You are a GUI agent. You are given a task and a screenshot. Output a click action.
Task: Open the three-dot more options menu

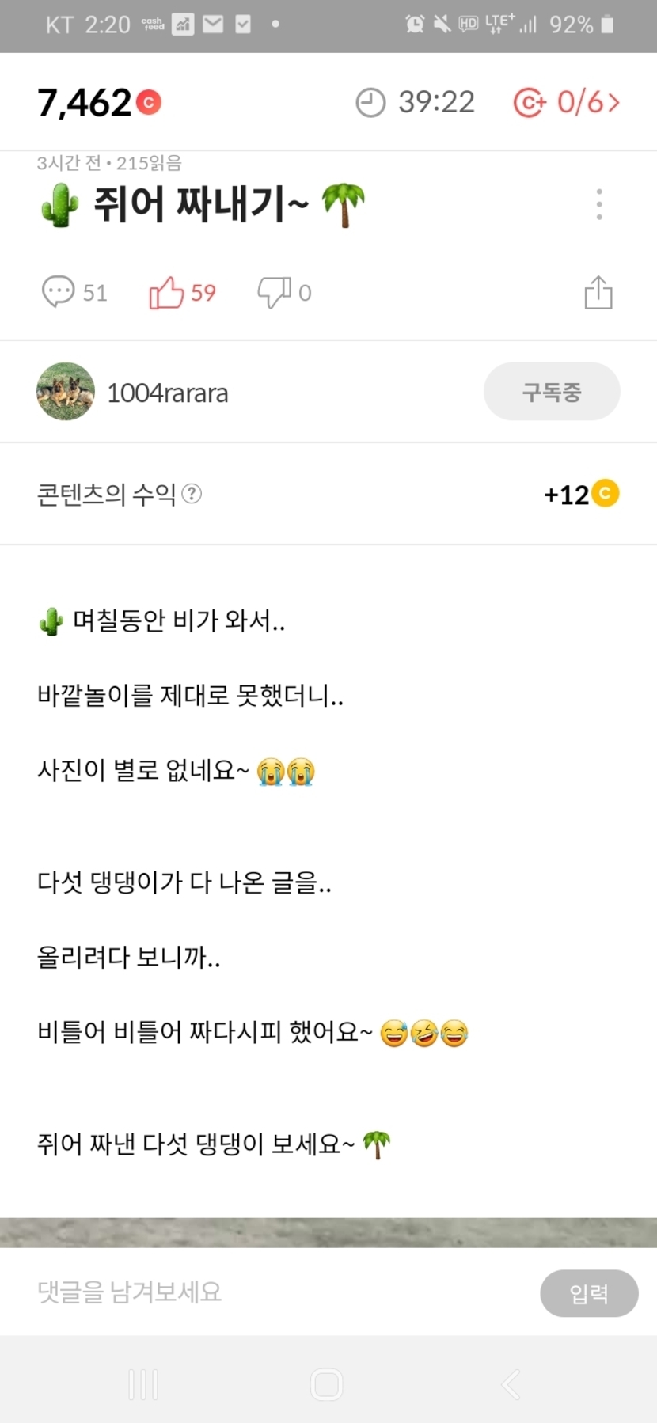tap(599, 205)
